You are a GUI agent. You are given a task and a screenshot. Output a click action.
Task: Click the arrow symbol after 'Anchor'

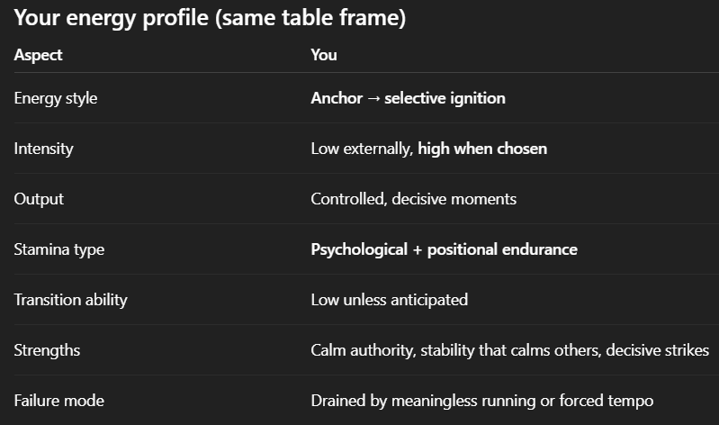(373, 99)
